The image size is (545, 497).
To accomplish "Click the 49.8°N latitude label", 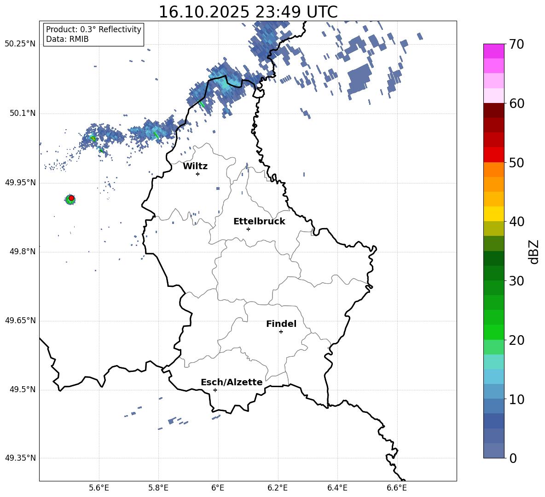I will pos(23,251).
